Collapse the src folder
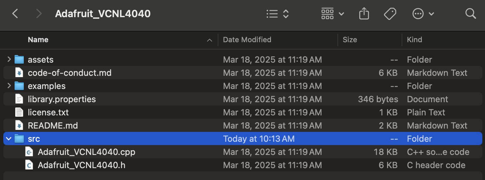 click(x=9, y=139)
